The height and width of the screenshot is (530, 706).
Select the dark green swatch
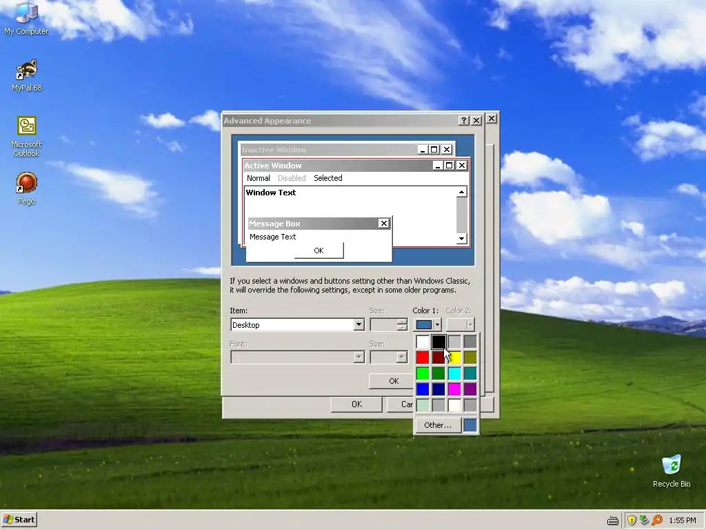(x=438, y=373)
